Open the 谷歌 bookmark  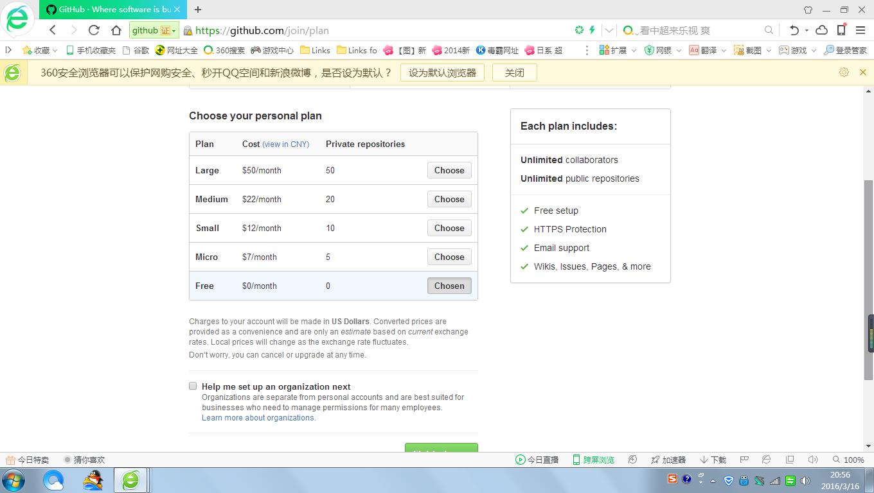pos(136,50)
